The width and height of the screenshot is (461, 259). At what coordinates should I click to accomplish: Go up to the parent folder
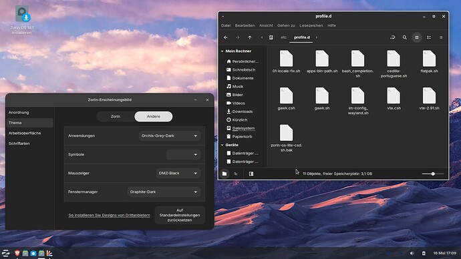(250, 37)
